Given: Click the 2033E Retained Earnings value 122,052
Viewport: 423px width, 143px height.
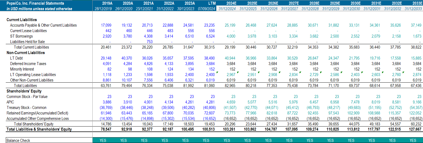Looking at the screenshot, I should (416, 113).
